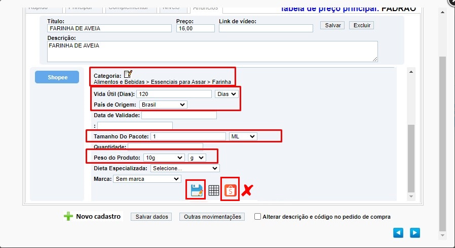Screen dimensions: 455x248
Task: Open the g weight unit dropdown
Action: pos(197,158)
